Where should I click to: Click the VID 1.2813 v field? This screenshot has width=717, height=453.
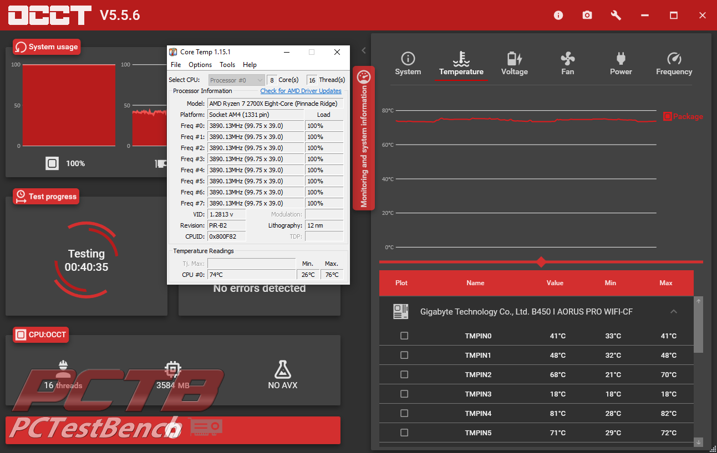226,214
